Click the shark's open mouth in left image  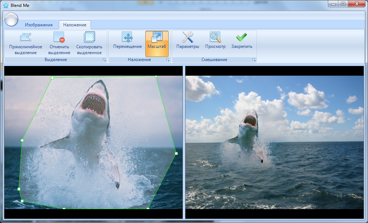point(93,104)
